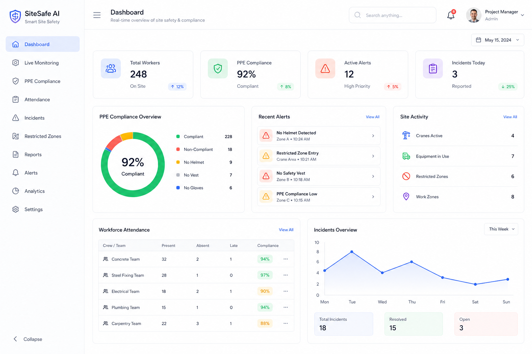Open more options for Plumbing Team
The height and width of the screenshot is (354, 532).
click(286, 307)
